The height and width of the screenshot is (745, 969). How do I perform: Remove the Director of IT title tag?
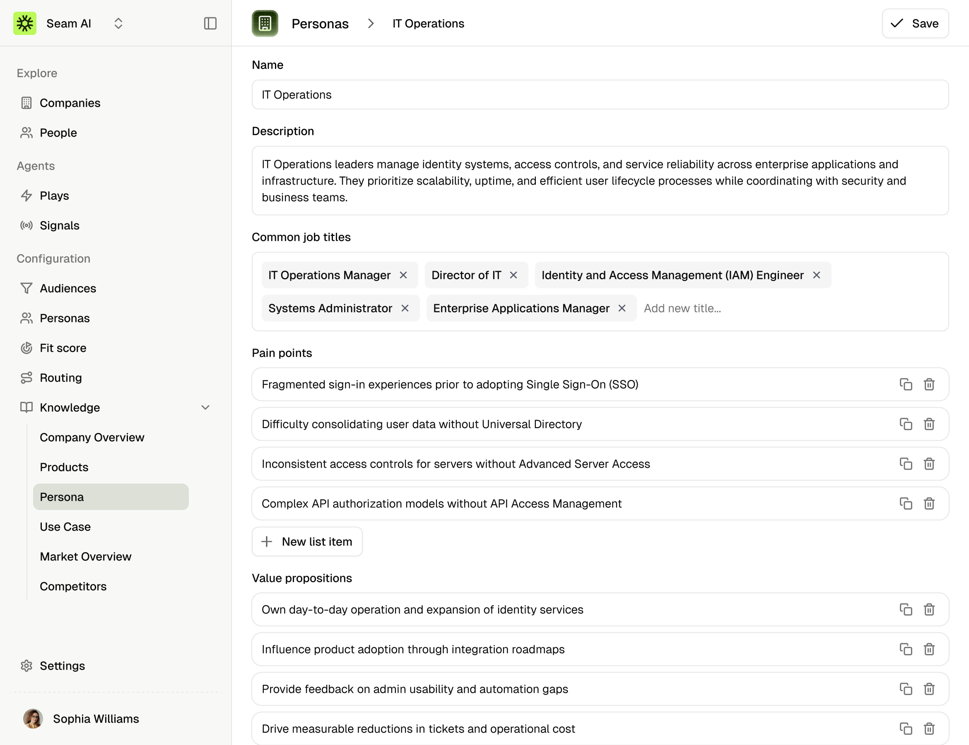pyautogui.click(x=513, y=275)
